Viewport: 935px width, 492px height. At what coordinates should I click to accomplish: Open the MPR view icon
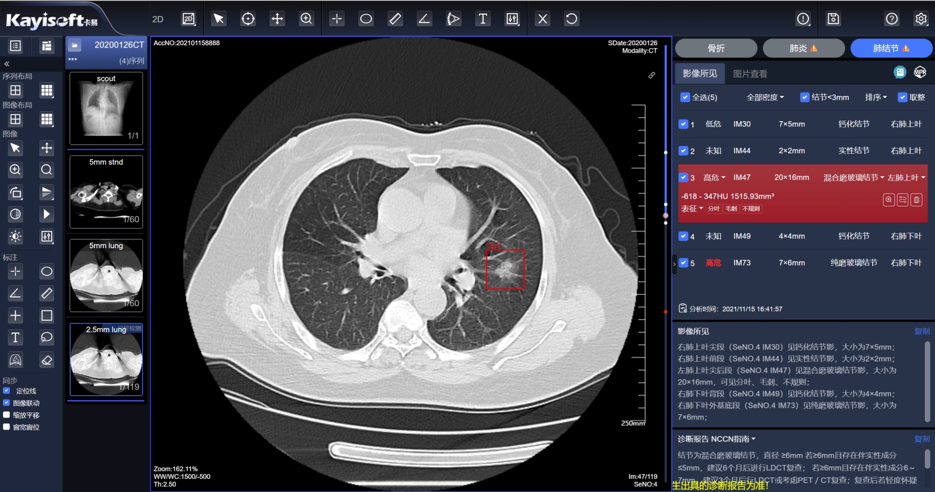(920, 73)
